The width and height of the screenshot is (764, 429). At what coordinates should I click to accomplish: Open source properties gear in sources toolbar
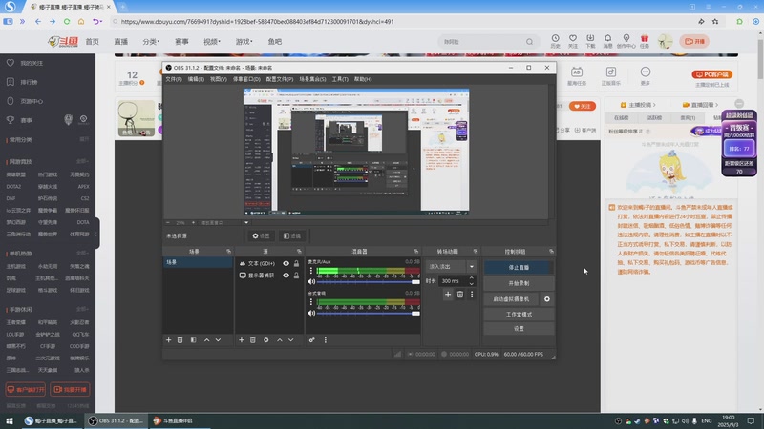click(266, 340)
